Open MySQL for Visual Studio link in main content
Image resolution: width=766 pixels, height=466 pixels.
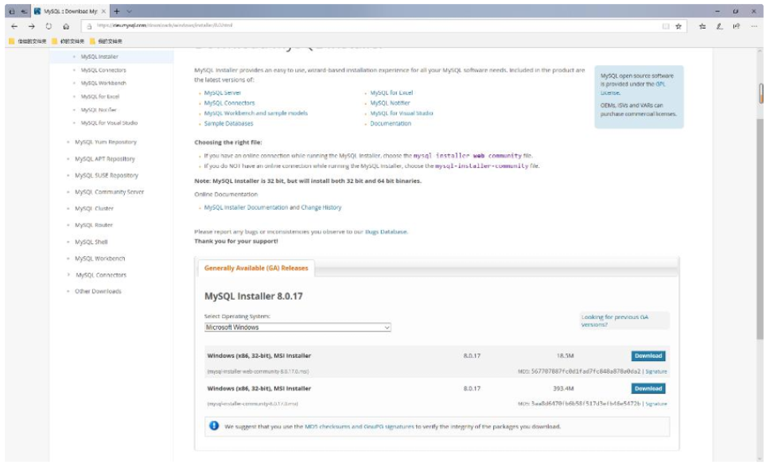(x=401, y=114)
